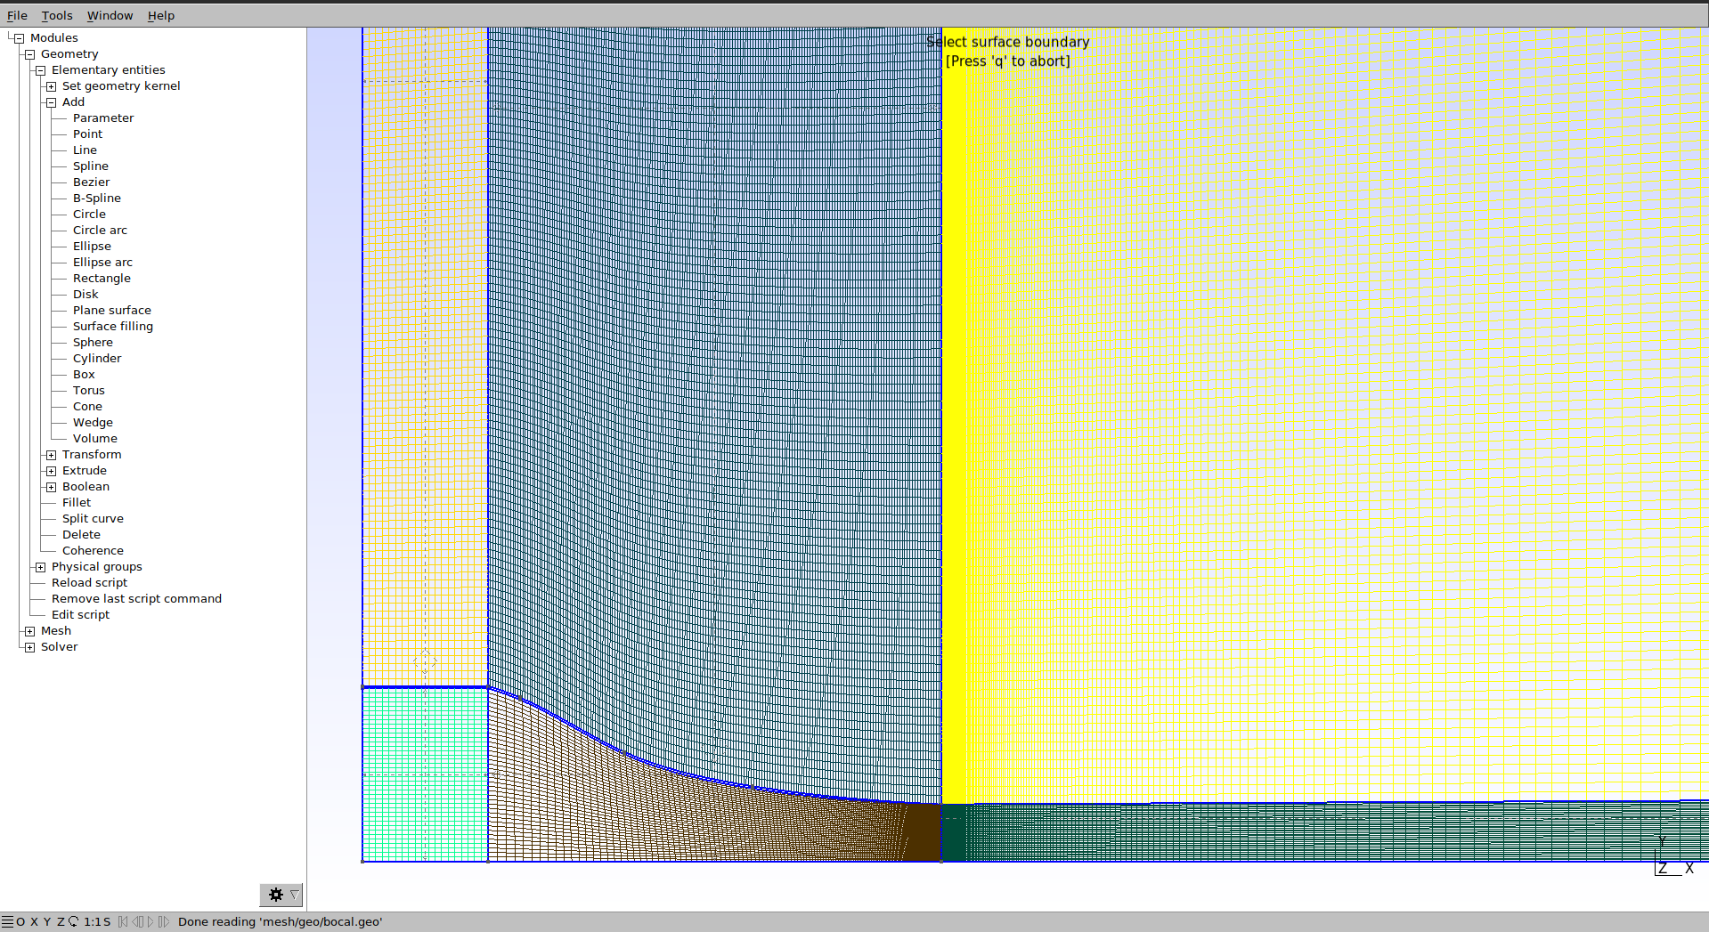Click the 'Done reading' status message
Image resolution: width=1709 pixels, height=932 pixels.
coord(280,921)
